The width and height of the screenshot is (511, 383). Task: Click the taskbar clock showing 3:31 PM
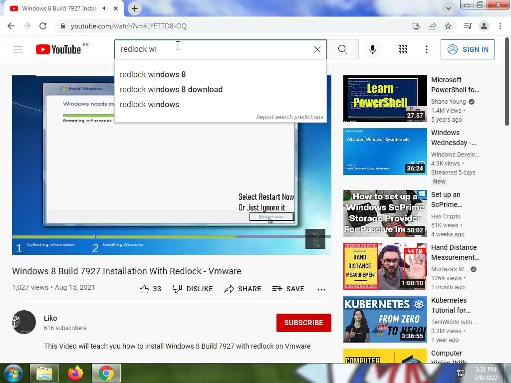click(486, 373)
